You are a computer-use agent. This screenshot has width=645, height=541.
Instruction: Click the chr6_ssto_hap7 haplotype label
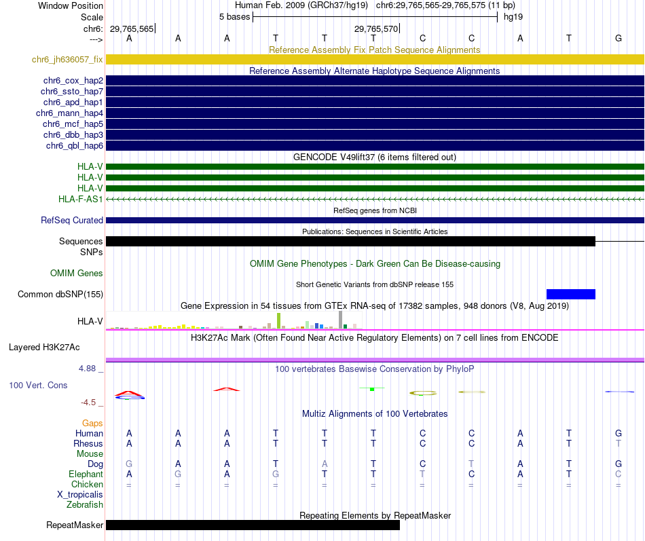71,92
